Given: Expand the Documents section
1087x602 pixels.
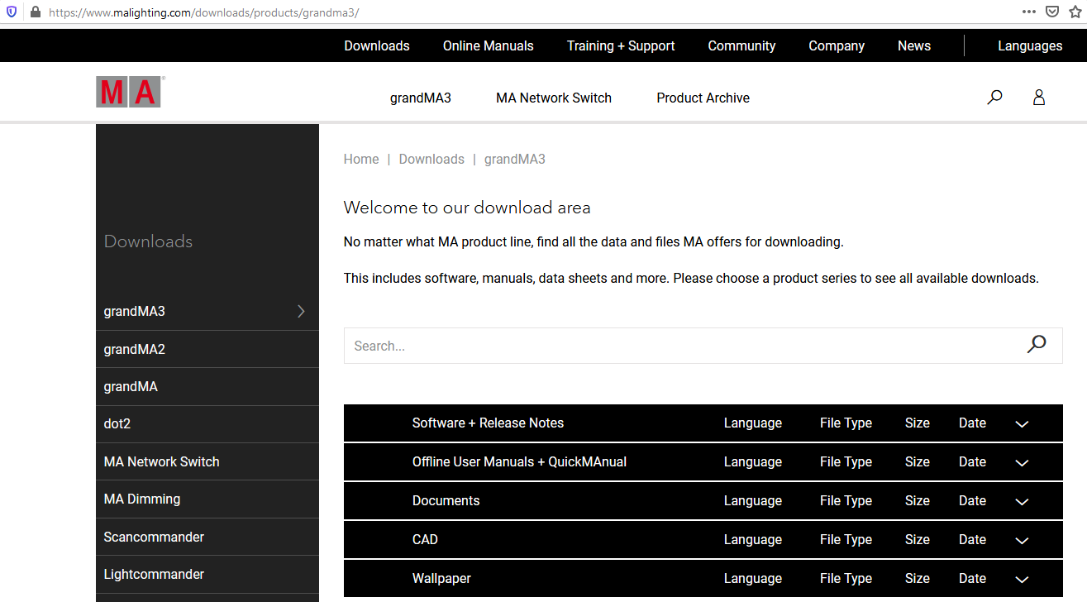Looking at the screenshot, I should click(1022, 501).
